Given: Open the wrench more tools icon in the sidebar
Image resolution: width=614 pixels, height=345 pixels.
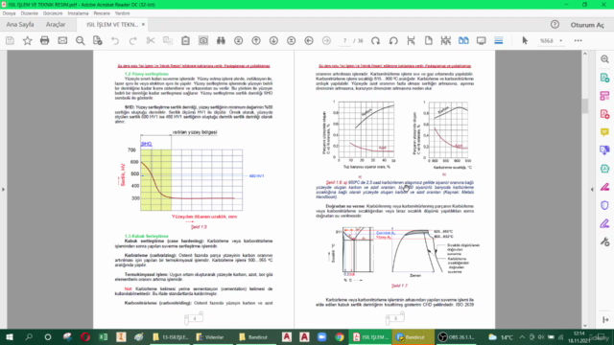Looking at the screenshot, I should [x=604, y=241].
